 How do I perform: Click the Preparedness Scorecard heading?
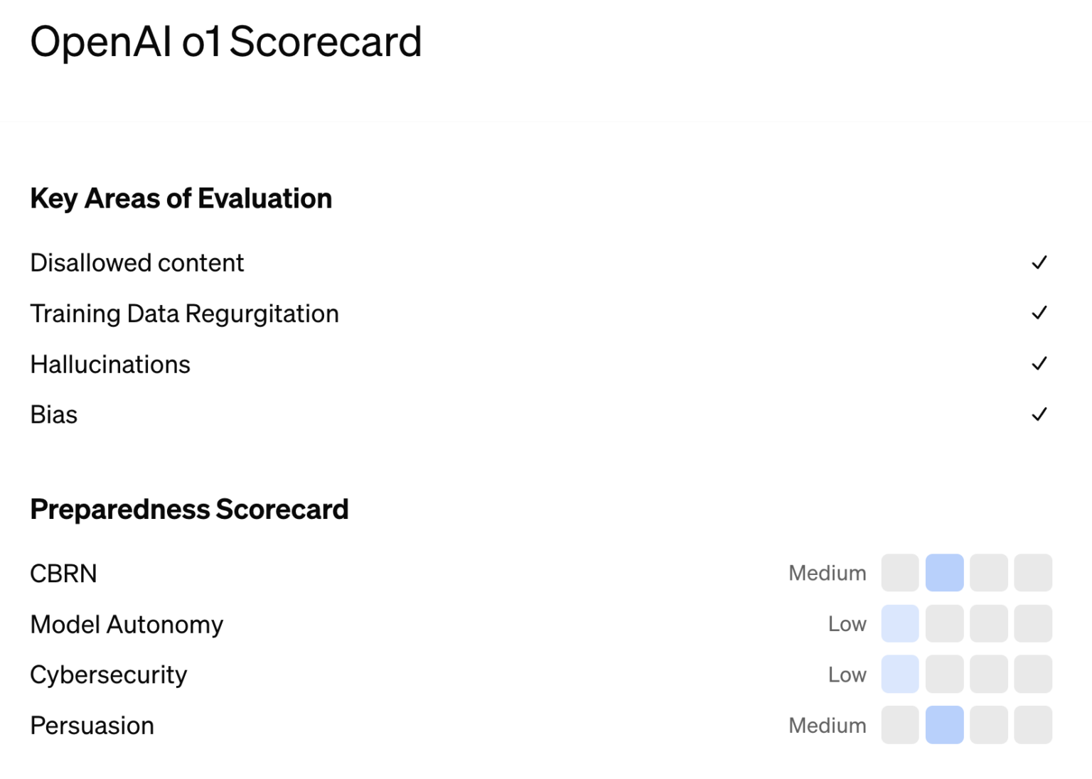[189, 510]
